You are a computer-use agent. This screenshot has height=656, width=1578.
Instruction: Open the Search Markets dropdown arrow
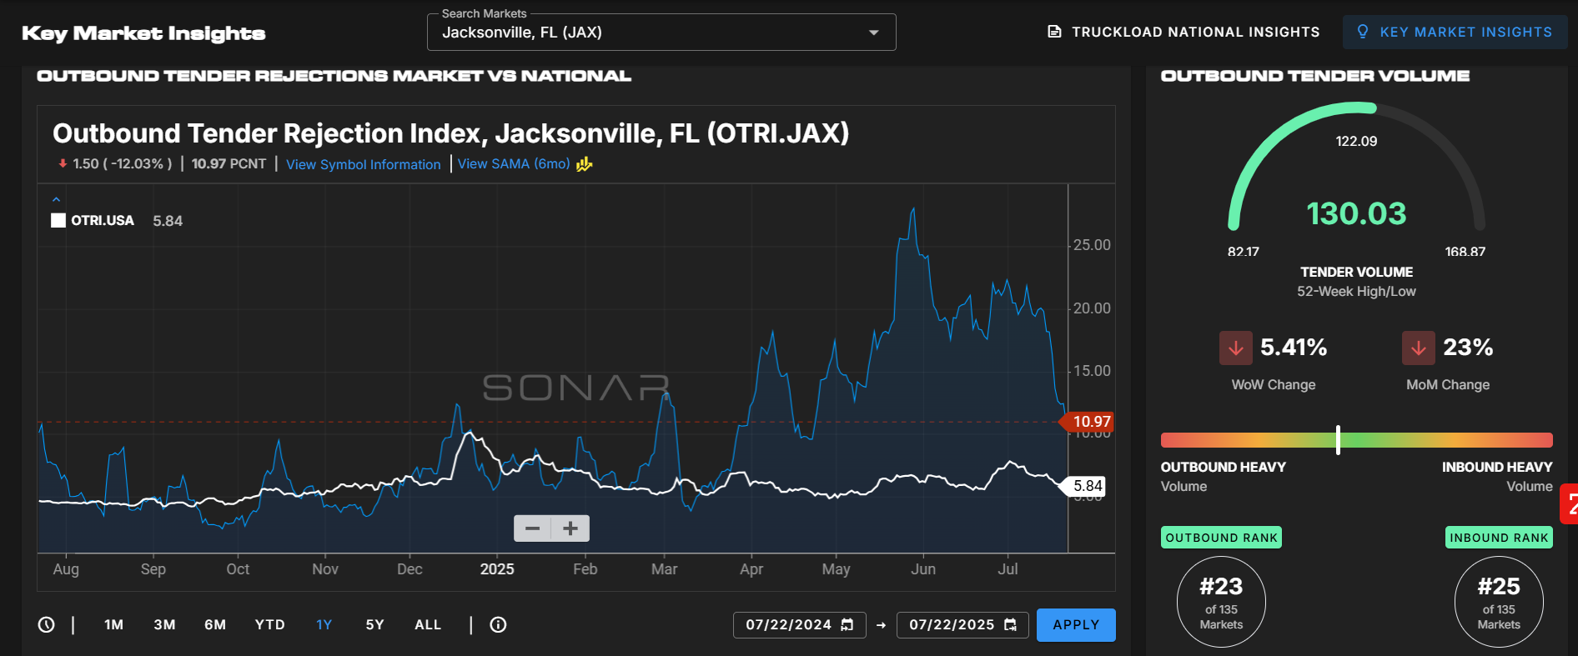click(873, 33)
